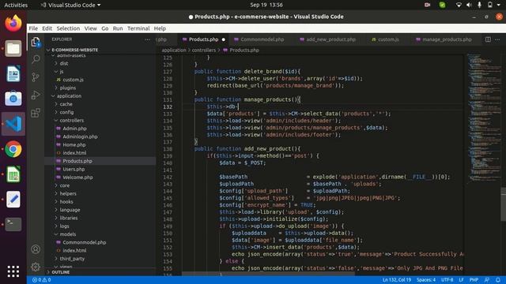506x284 pixels.
Task: Launch Firefox from the dock
Action: click(x=13, y=23)
